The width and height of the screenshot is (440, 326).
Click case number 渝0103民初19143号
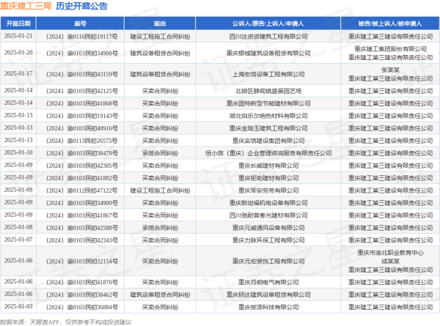(82, 116)
